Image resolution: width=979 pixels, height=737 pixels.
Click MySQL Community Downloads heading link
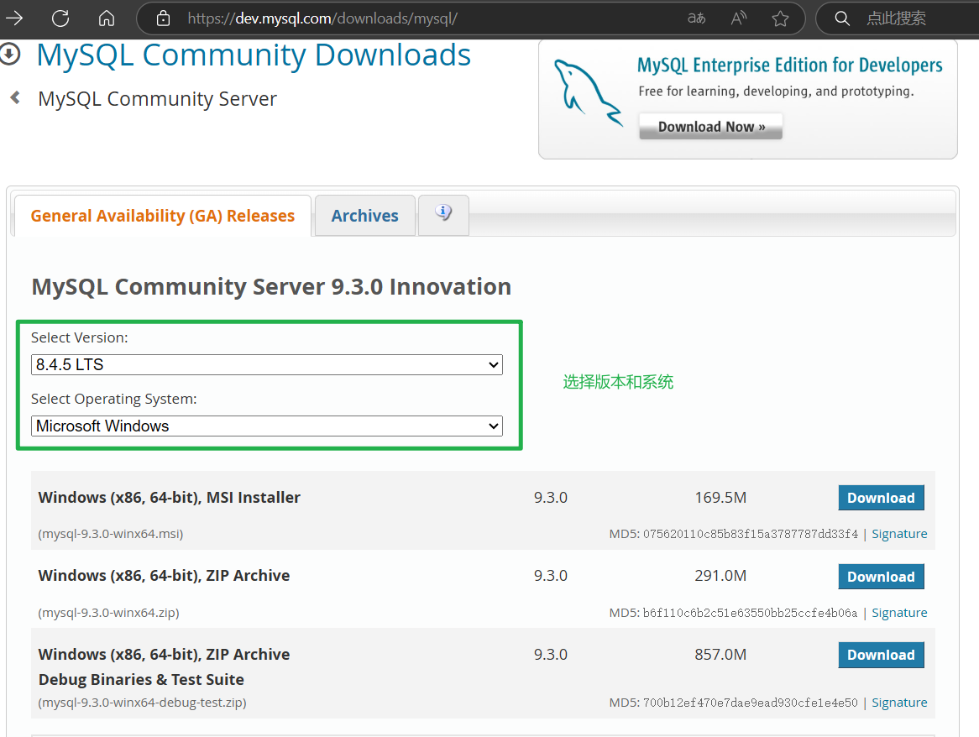point(254,55)
